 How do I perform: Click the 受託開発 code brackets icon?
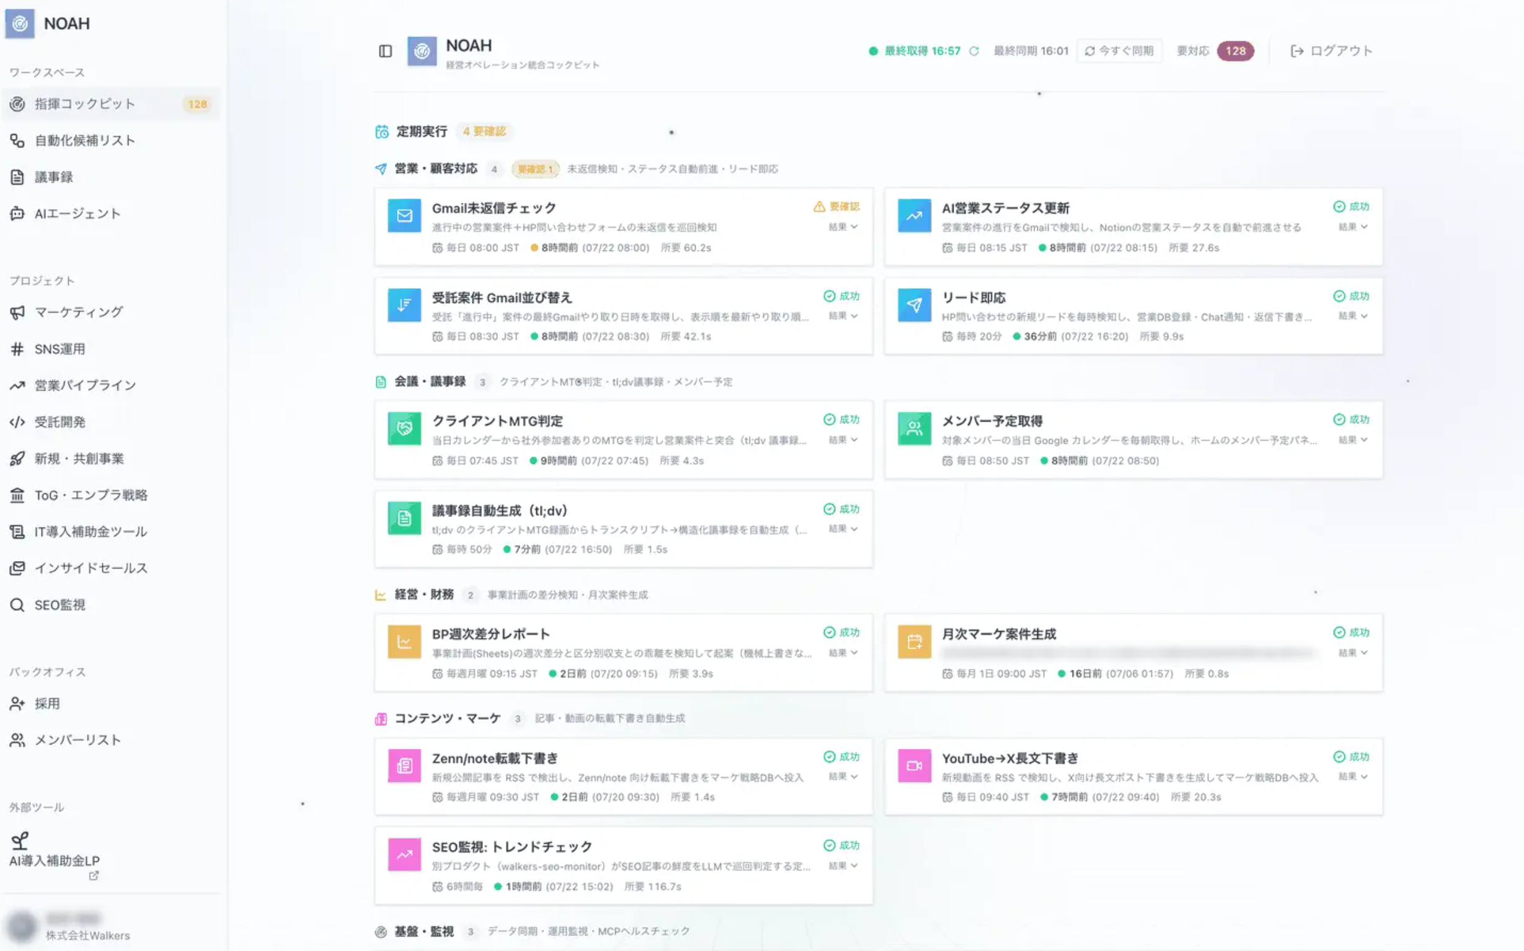point(17,422)
